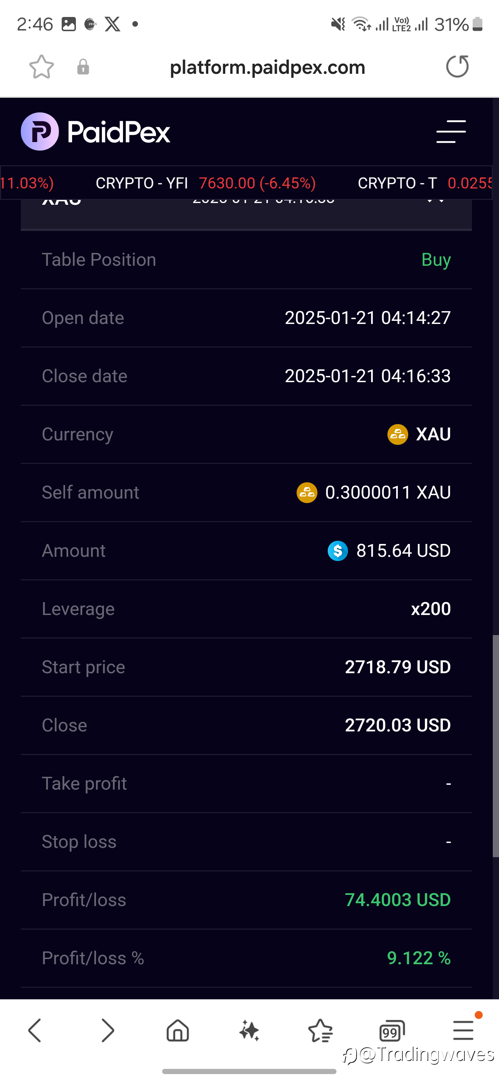Click the page vertical scrollbar
The height and width of the screenshot is (1081, 499).
coord(496,746)
